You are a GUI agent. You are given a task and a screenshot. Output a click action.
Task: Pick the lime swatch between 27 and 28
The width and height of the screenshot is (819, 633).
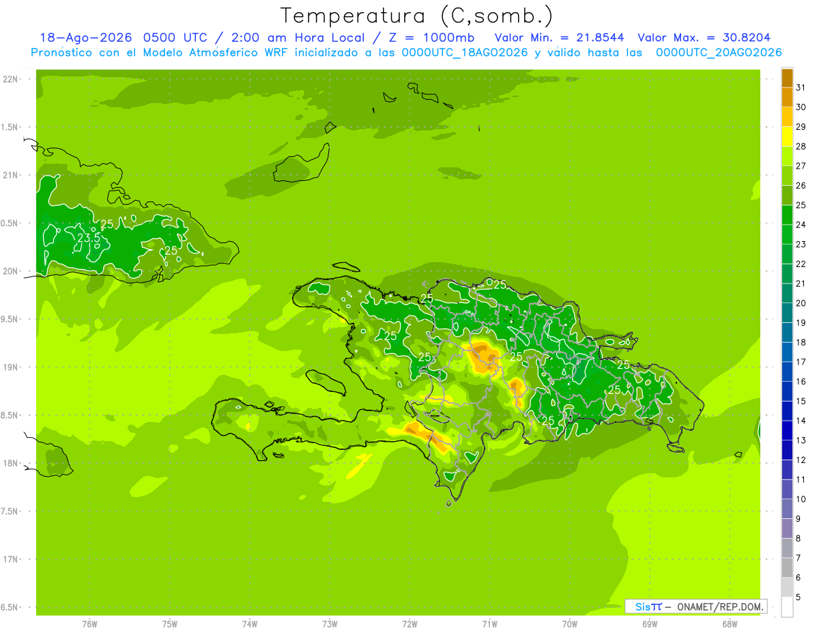(x=787, y=156)
